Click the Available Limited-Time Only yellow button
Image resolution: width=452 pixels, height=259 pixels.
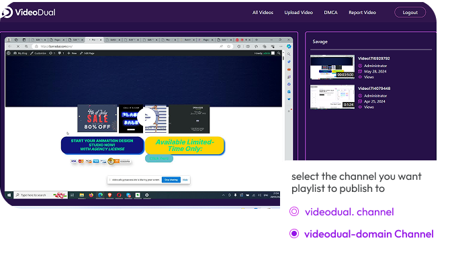[x=185, y=146]
